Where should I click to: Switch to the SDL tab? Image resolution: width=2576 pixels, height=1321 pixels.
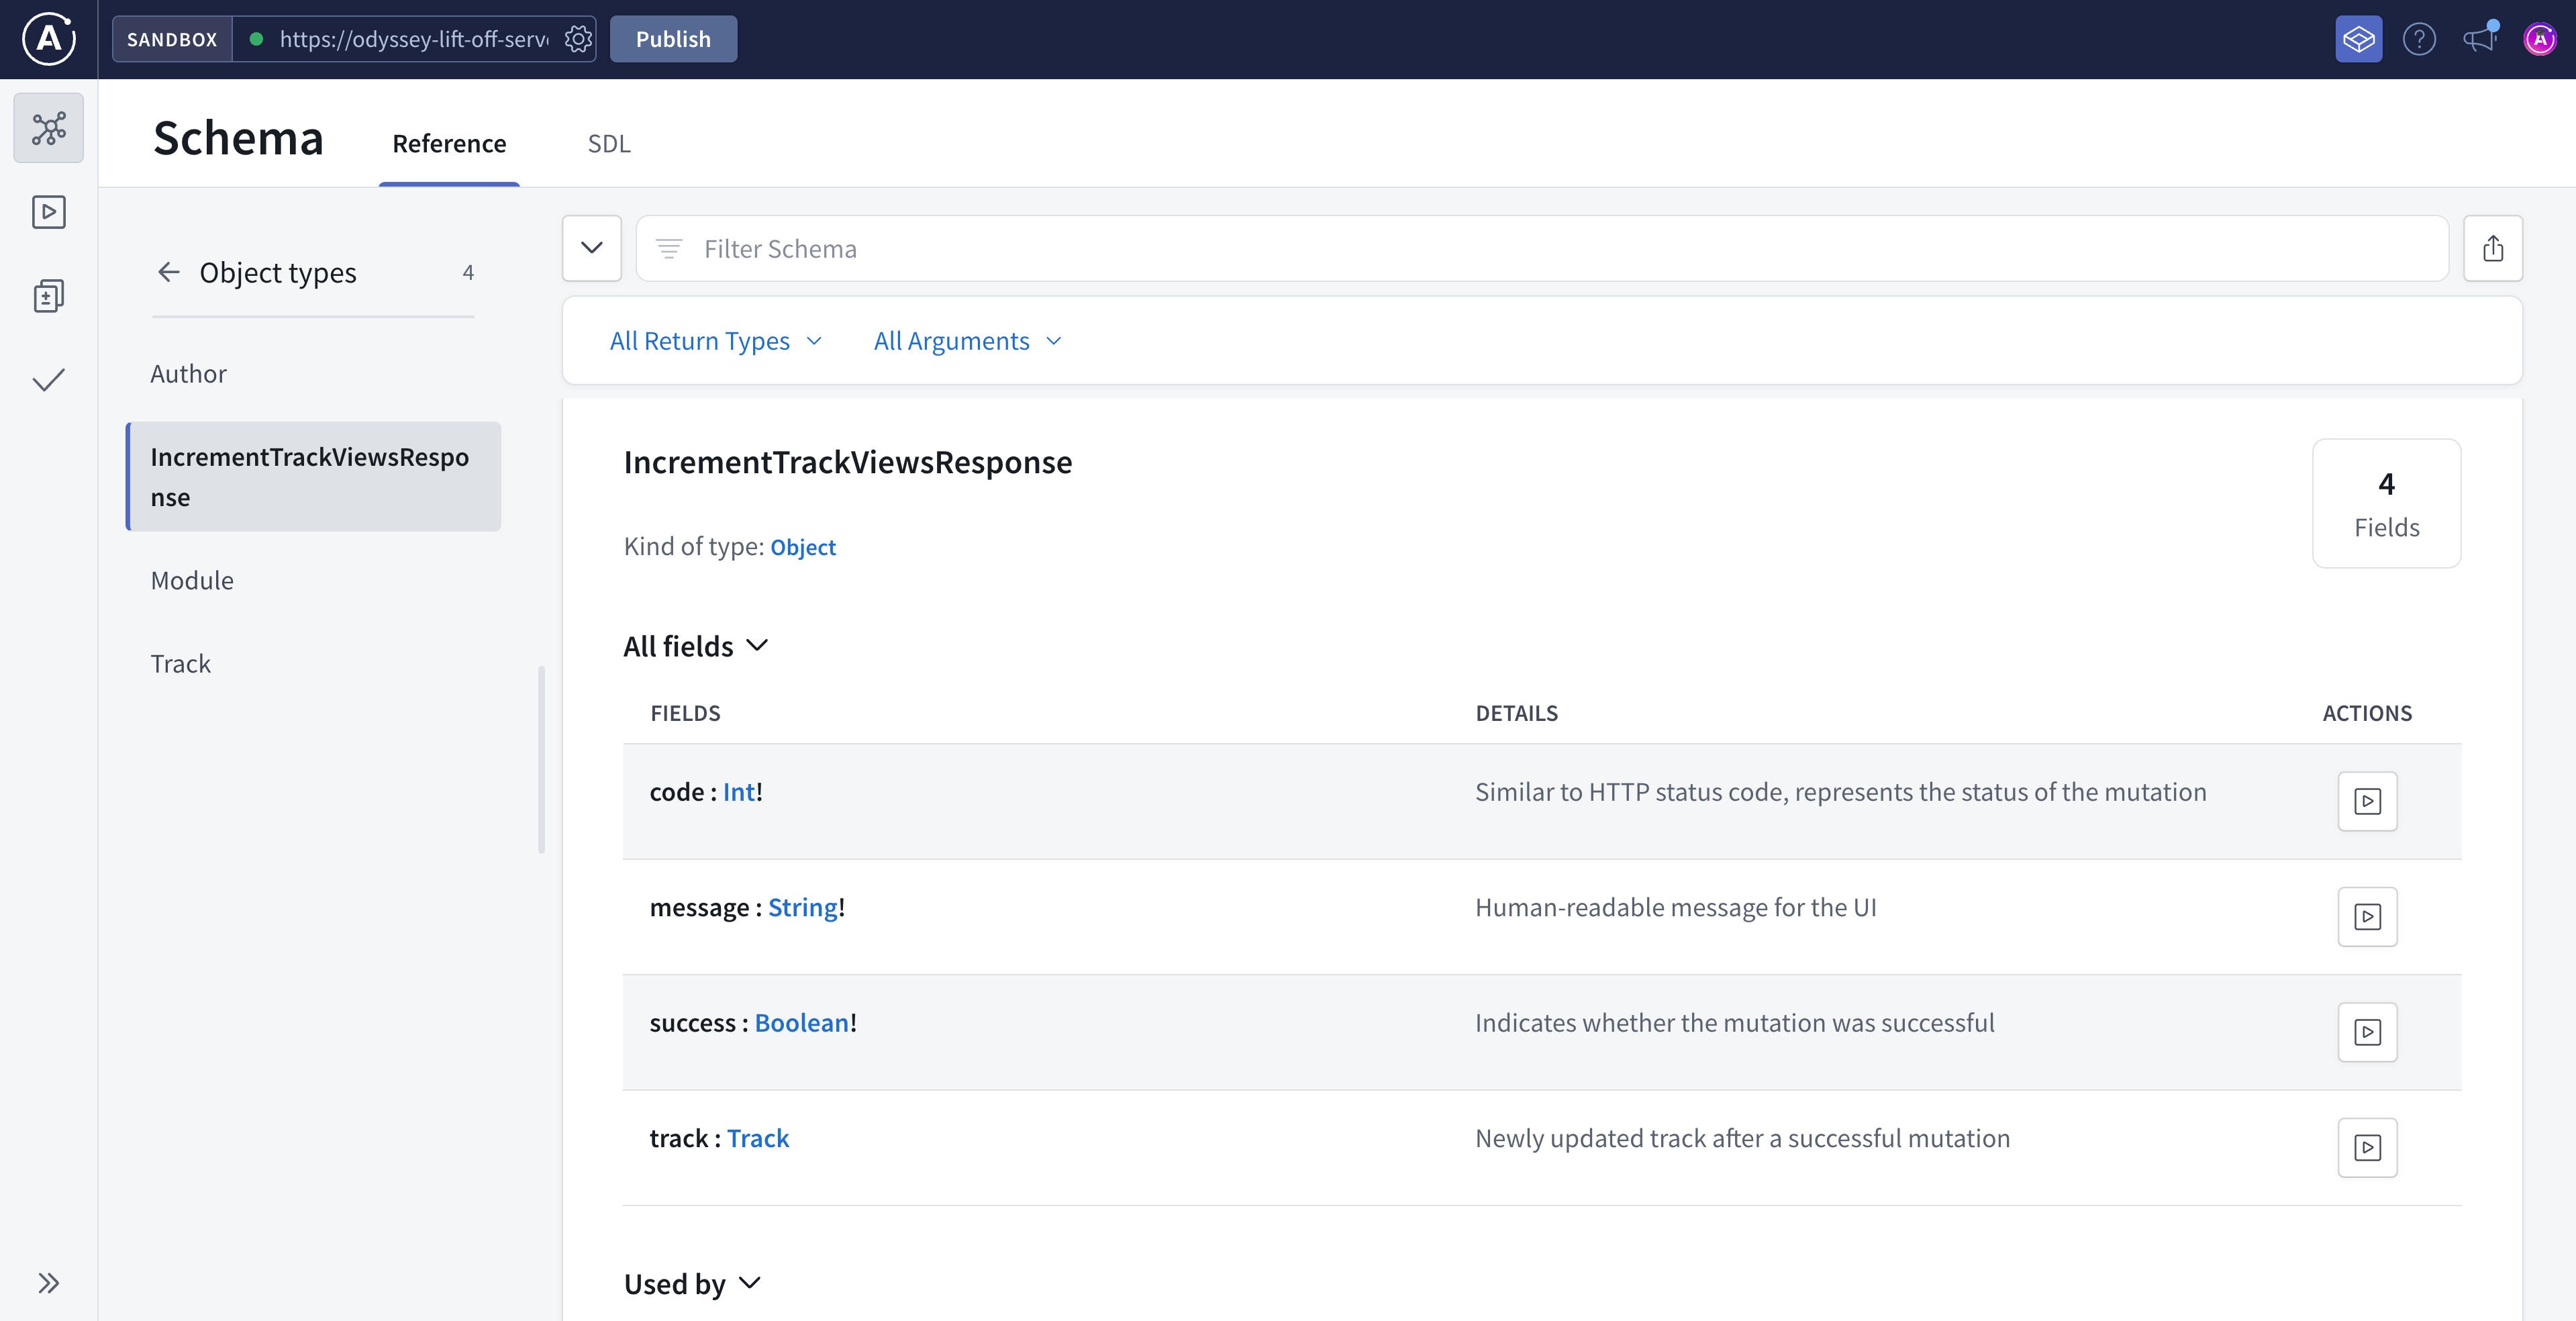coord(608,144)
